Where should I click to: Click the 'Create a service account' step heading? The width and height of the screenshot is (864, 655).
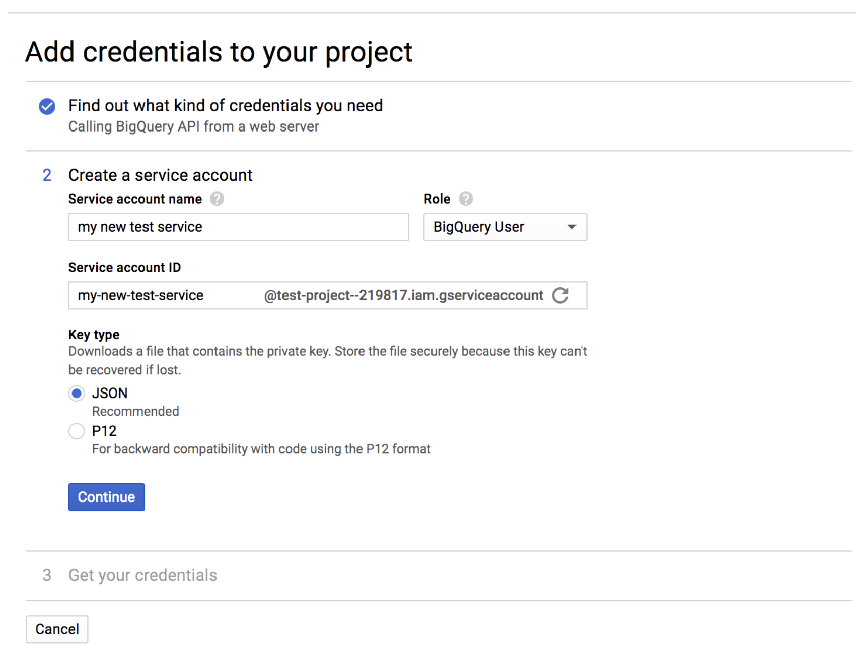[160, 175]
